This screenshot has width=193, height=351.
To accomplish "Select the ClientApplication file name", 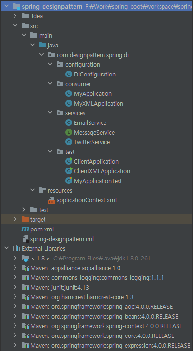I will click(x=96, y=162).
